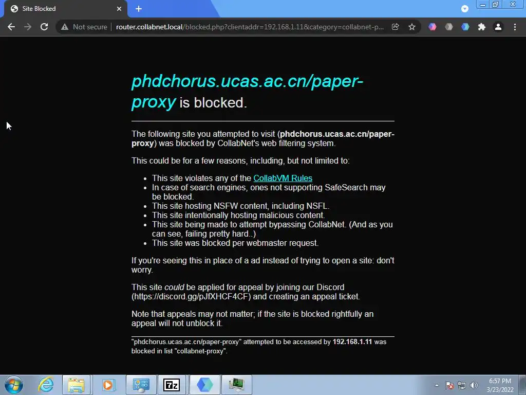Click the bold 192.168.1.11 footer text
The width and height of the screenshot is (526, 395).
[x=352, y=342]
